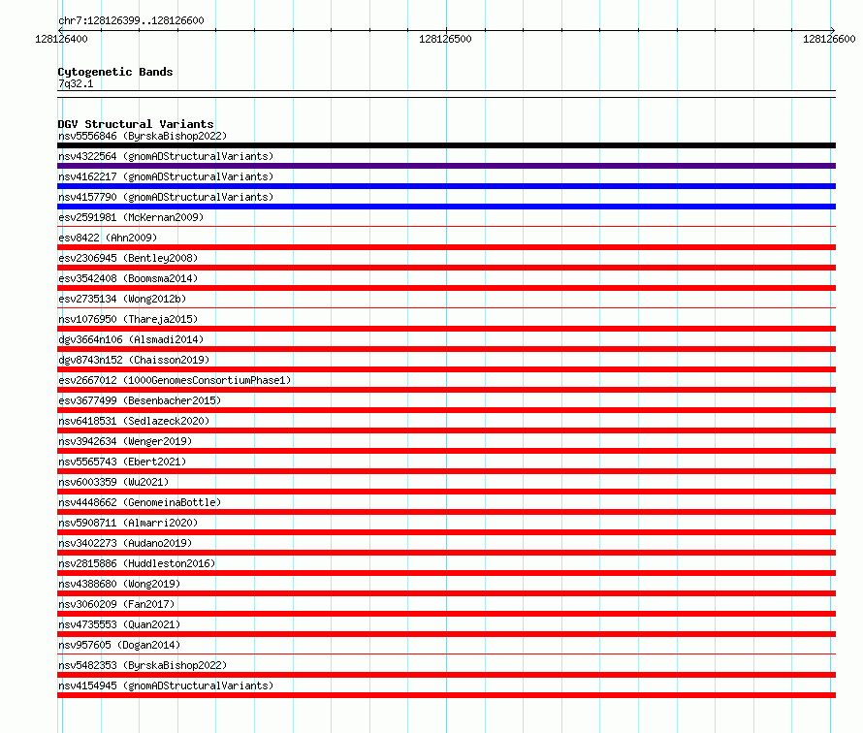Select the blue nsv4157790 variant bar

point(446,207)
